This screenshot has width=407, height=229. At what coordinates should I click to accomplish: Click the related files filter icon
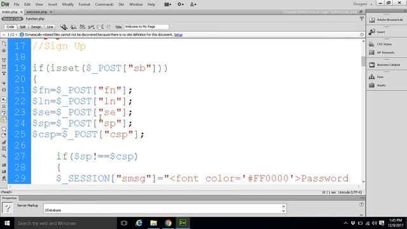(x=362, y=18)
